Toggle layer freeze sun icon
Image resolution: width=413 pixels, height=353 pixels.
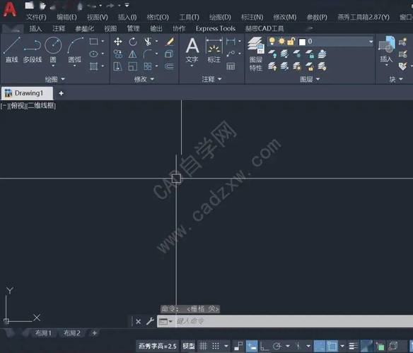tap(281, 41)
